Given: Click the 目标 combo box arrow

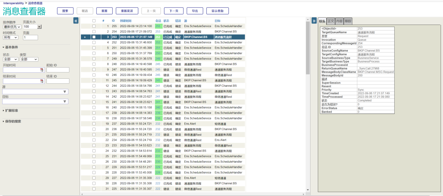Looking at the screenshot, I should (65, 102).
